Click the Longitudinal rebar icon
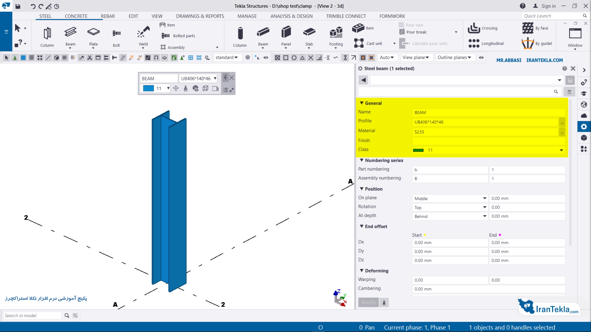 [474, 43]
